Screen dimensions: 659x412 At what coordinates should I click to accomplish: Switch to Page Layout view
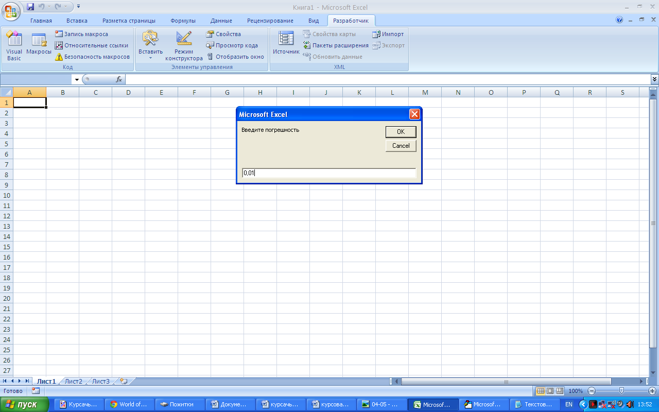pos(550,391)
